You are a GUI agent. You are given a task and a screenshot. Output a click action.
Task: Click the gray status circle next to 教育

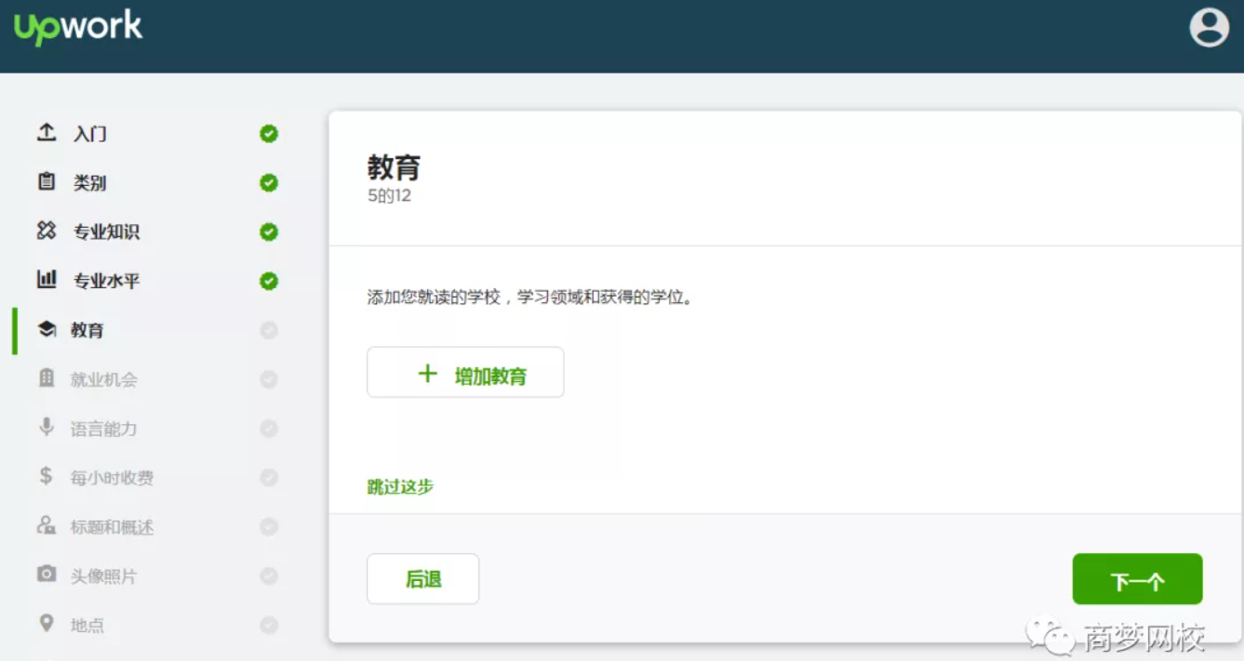click(269, 330)
